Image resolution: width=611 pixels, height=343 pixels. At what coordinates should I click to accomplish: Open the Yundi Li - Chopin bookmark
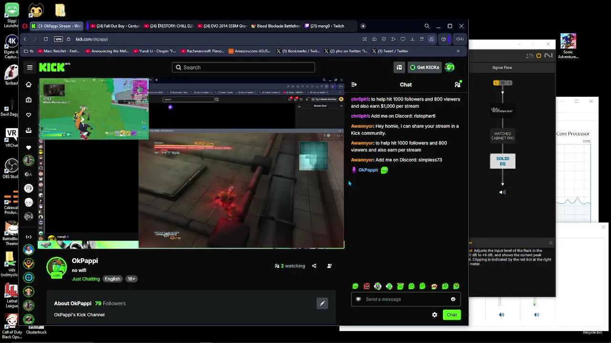click(x=155, y=51)
